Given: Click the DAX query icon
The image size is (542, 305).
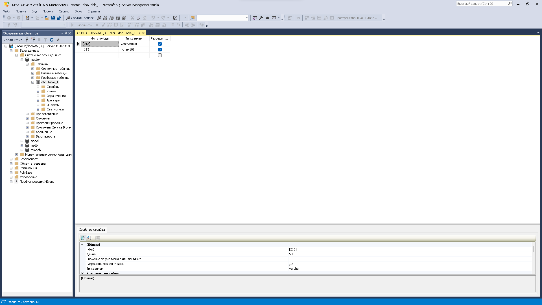Looking at the screenshot, I should pyautogui.click(x=124, y=18).
